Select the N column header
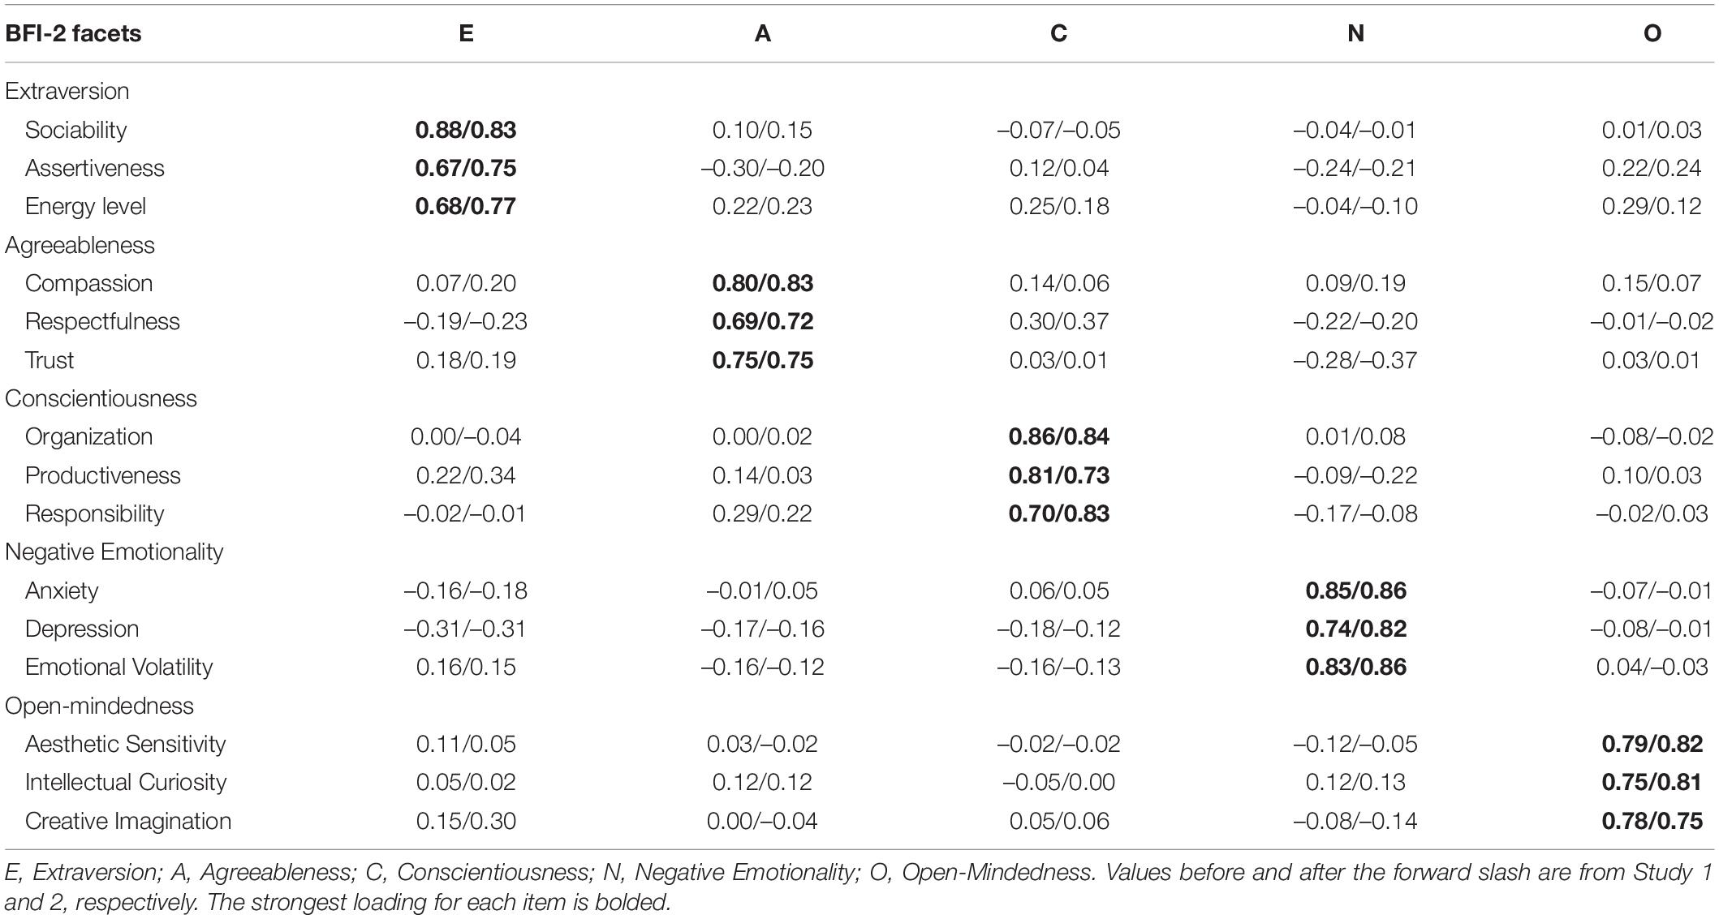This screenshot has width=1719, height=919. tap(1355, 33)
